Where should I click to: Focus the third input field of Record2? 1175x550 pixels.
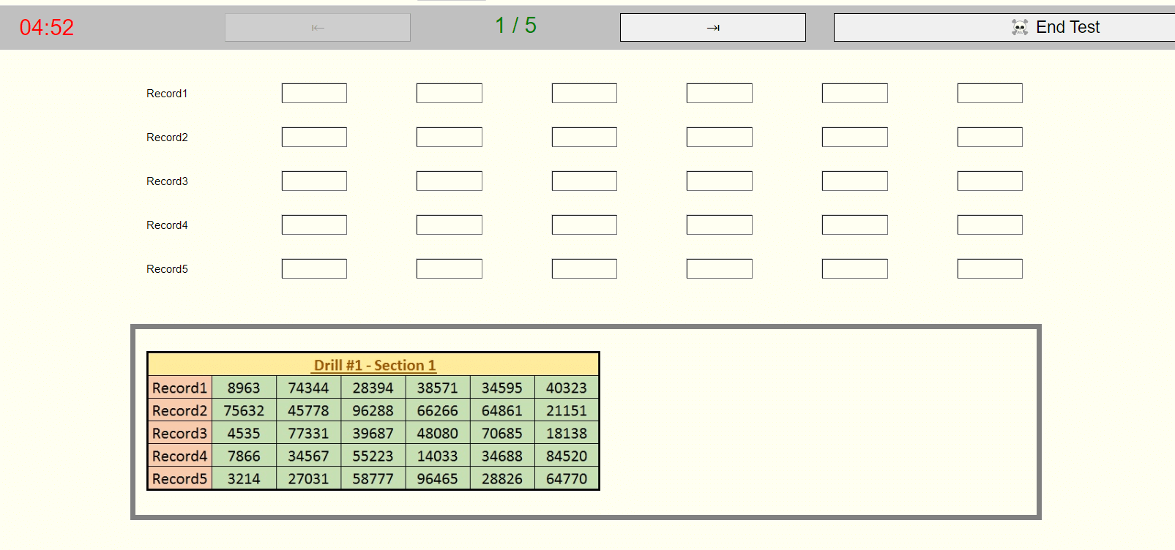coord(584,137)
